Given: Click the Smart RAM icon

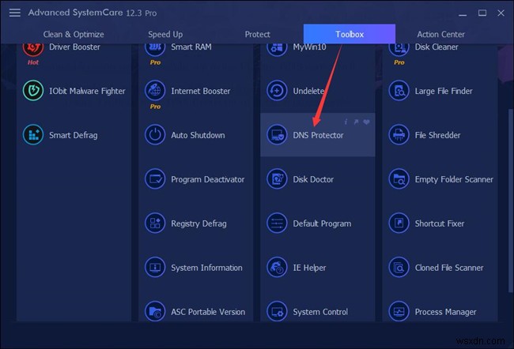Looking at the screenshot, I should click(155, 50).
